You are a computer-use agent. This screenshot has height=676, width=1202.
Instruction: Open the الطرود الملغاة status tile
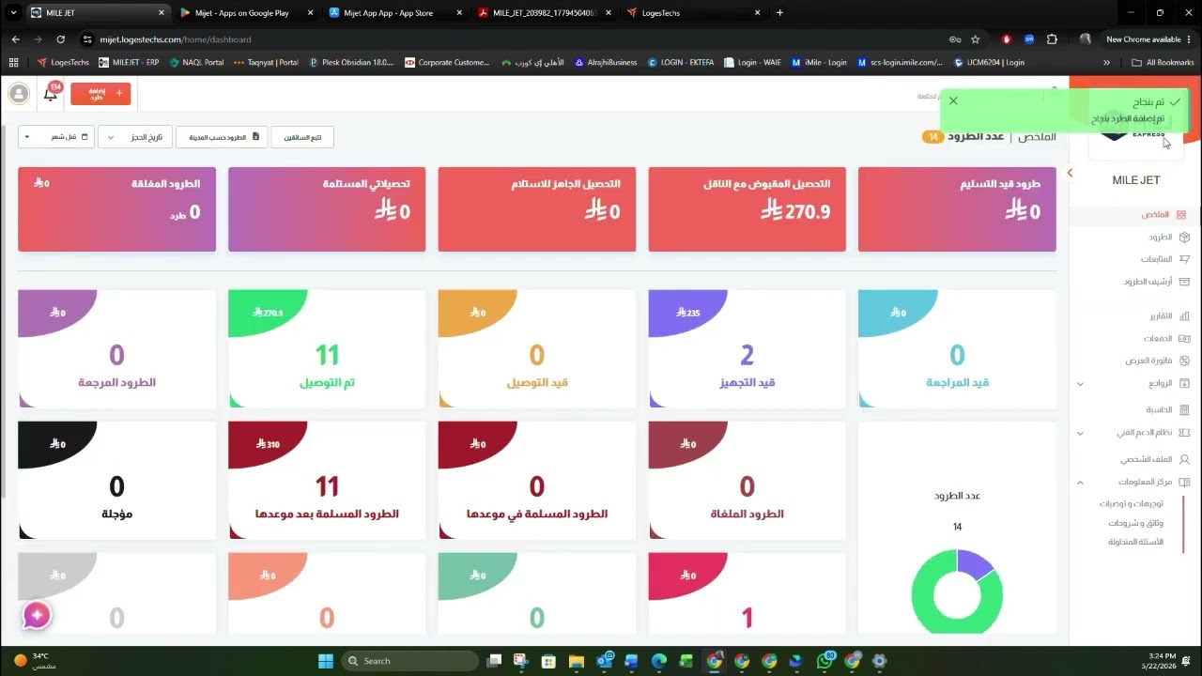coord(747,481)
